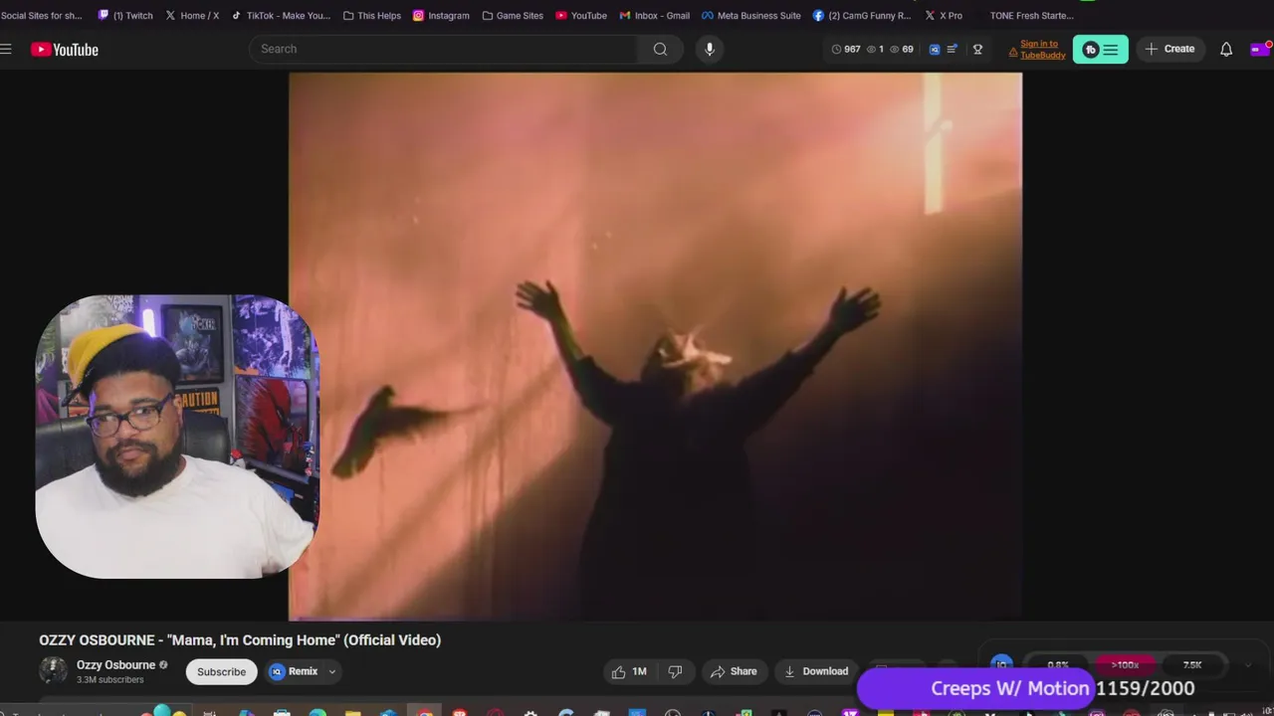The width and height of the screenshot is (1274, 716).
Task: Click the Download button
Action: 816,671
